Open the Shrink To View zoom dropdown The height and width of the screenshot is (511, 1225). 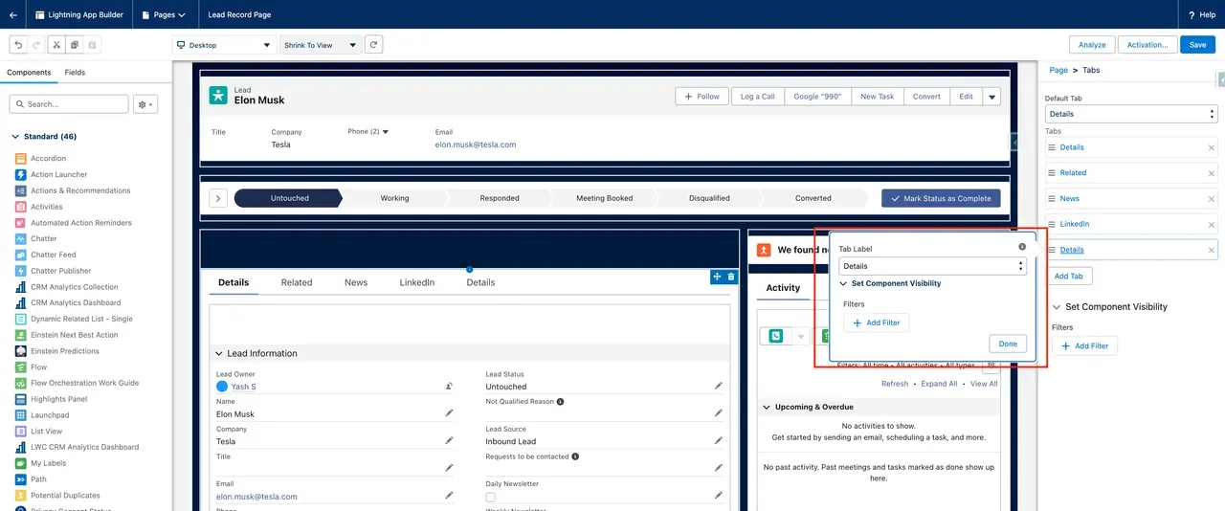(x=320, y=45)
